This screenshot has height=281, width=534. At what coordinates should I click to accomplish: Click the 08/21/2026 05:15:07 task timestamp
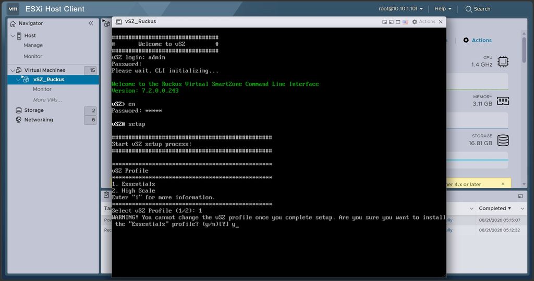499,220
